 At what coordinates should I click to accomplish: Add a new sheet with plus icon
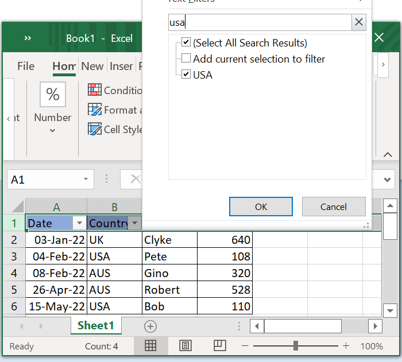tap(150, 326)
